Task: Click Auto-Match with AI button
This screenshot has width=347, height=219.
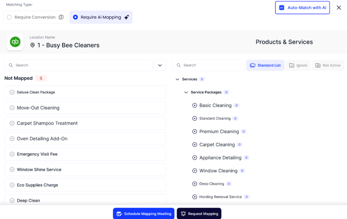Action: click(302, 8)
